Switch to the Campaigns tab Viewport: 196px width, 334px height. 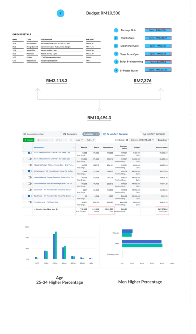pyautogui.click(x=70, y=134)
